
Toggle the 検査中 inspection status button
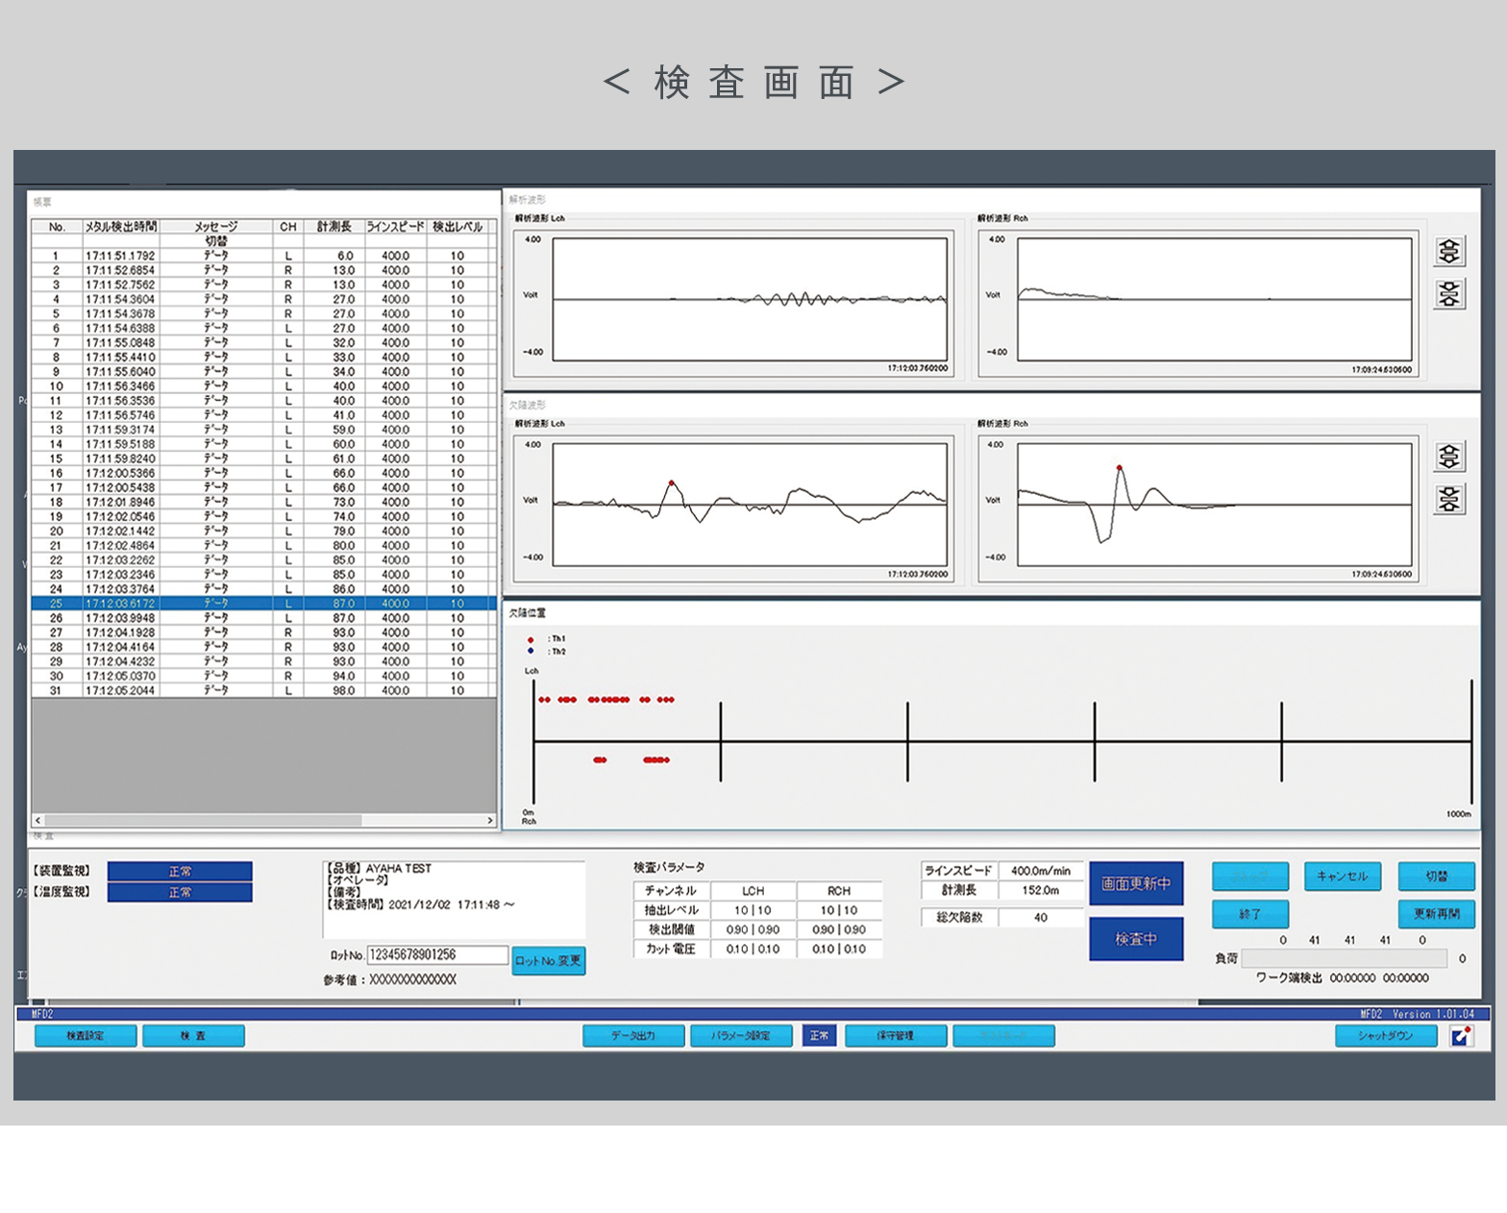(x=1135, y=939)
